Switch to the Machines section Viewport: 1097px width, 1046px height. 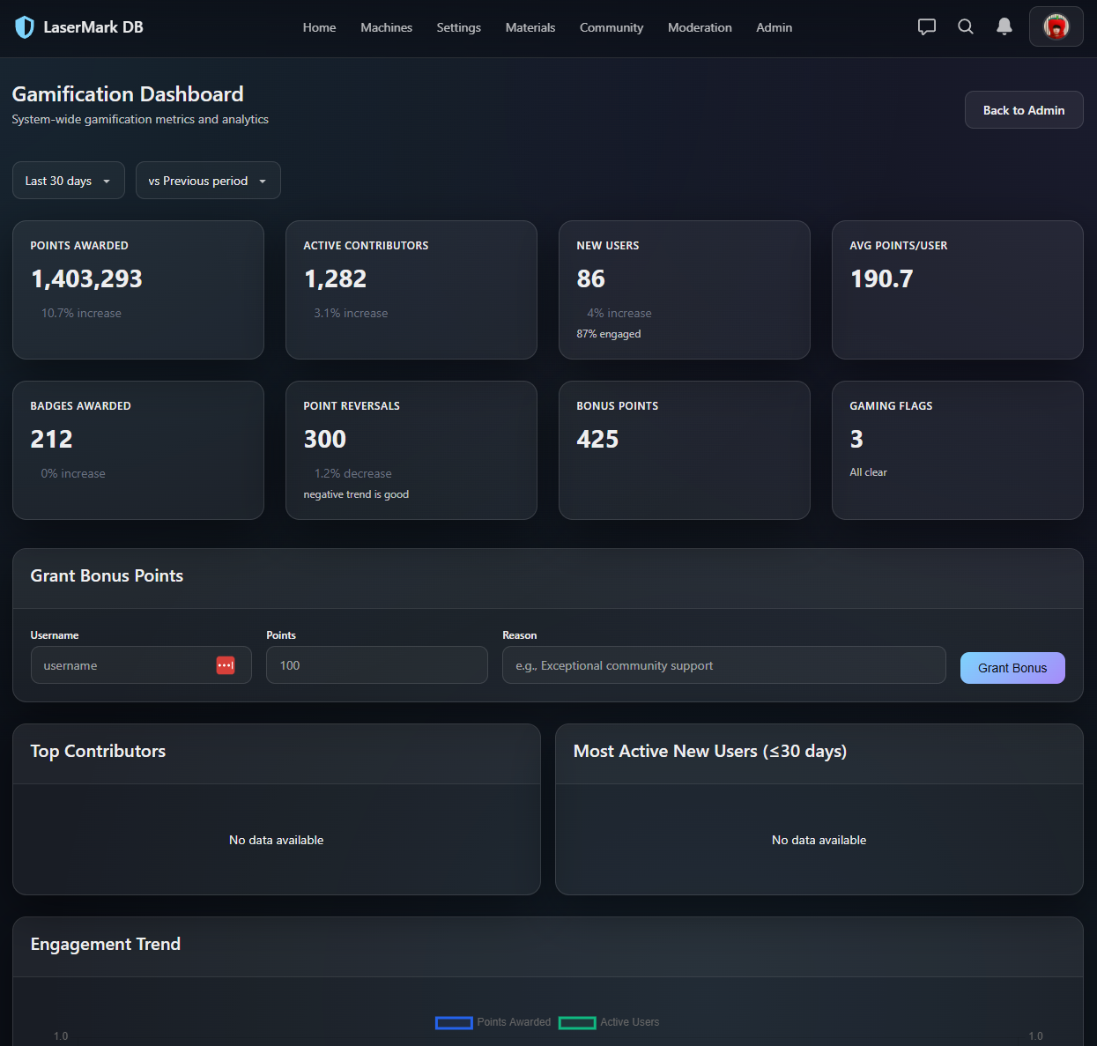[x=386, y=27]
